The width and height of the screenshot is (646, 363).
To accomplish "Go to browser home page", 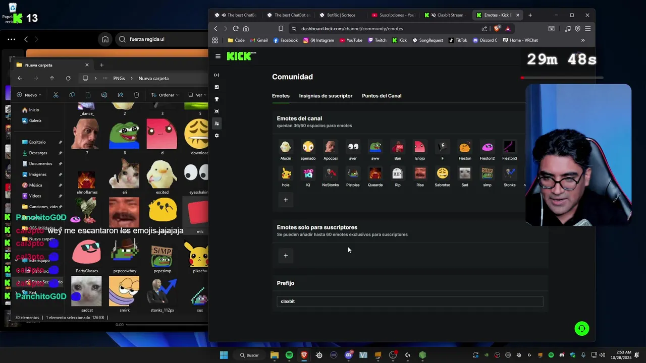I will (246, 29).
